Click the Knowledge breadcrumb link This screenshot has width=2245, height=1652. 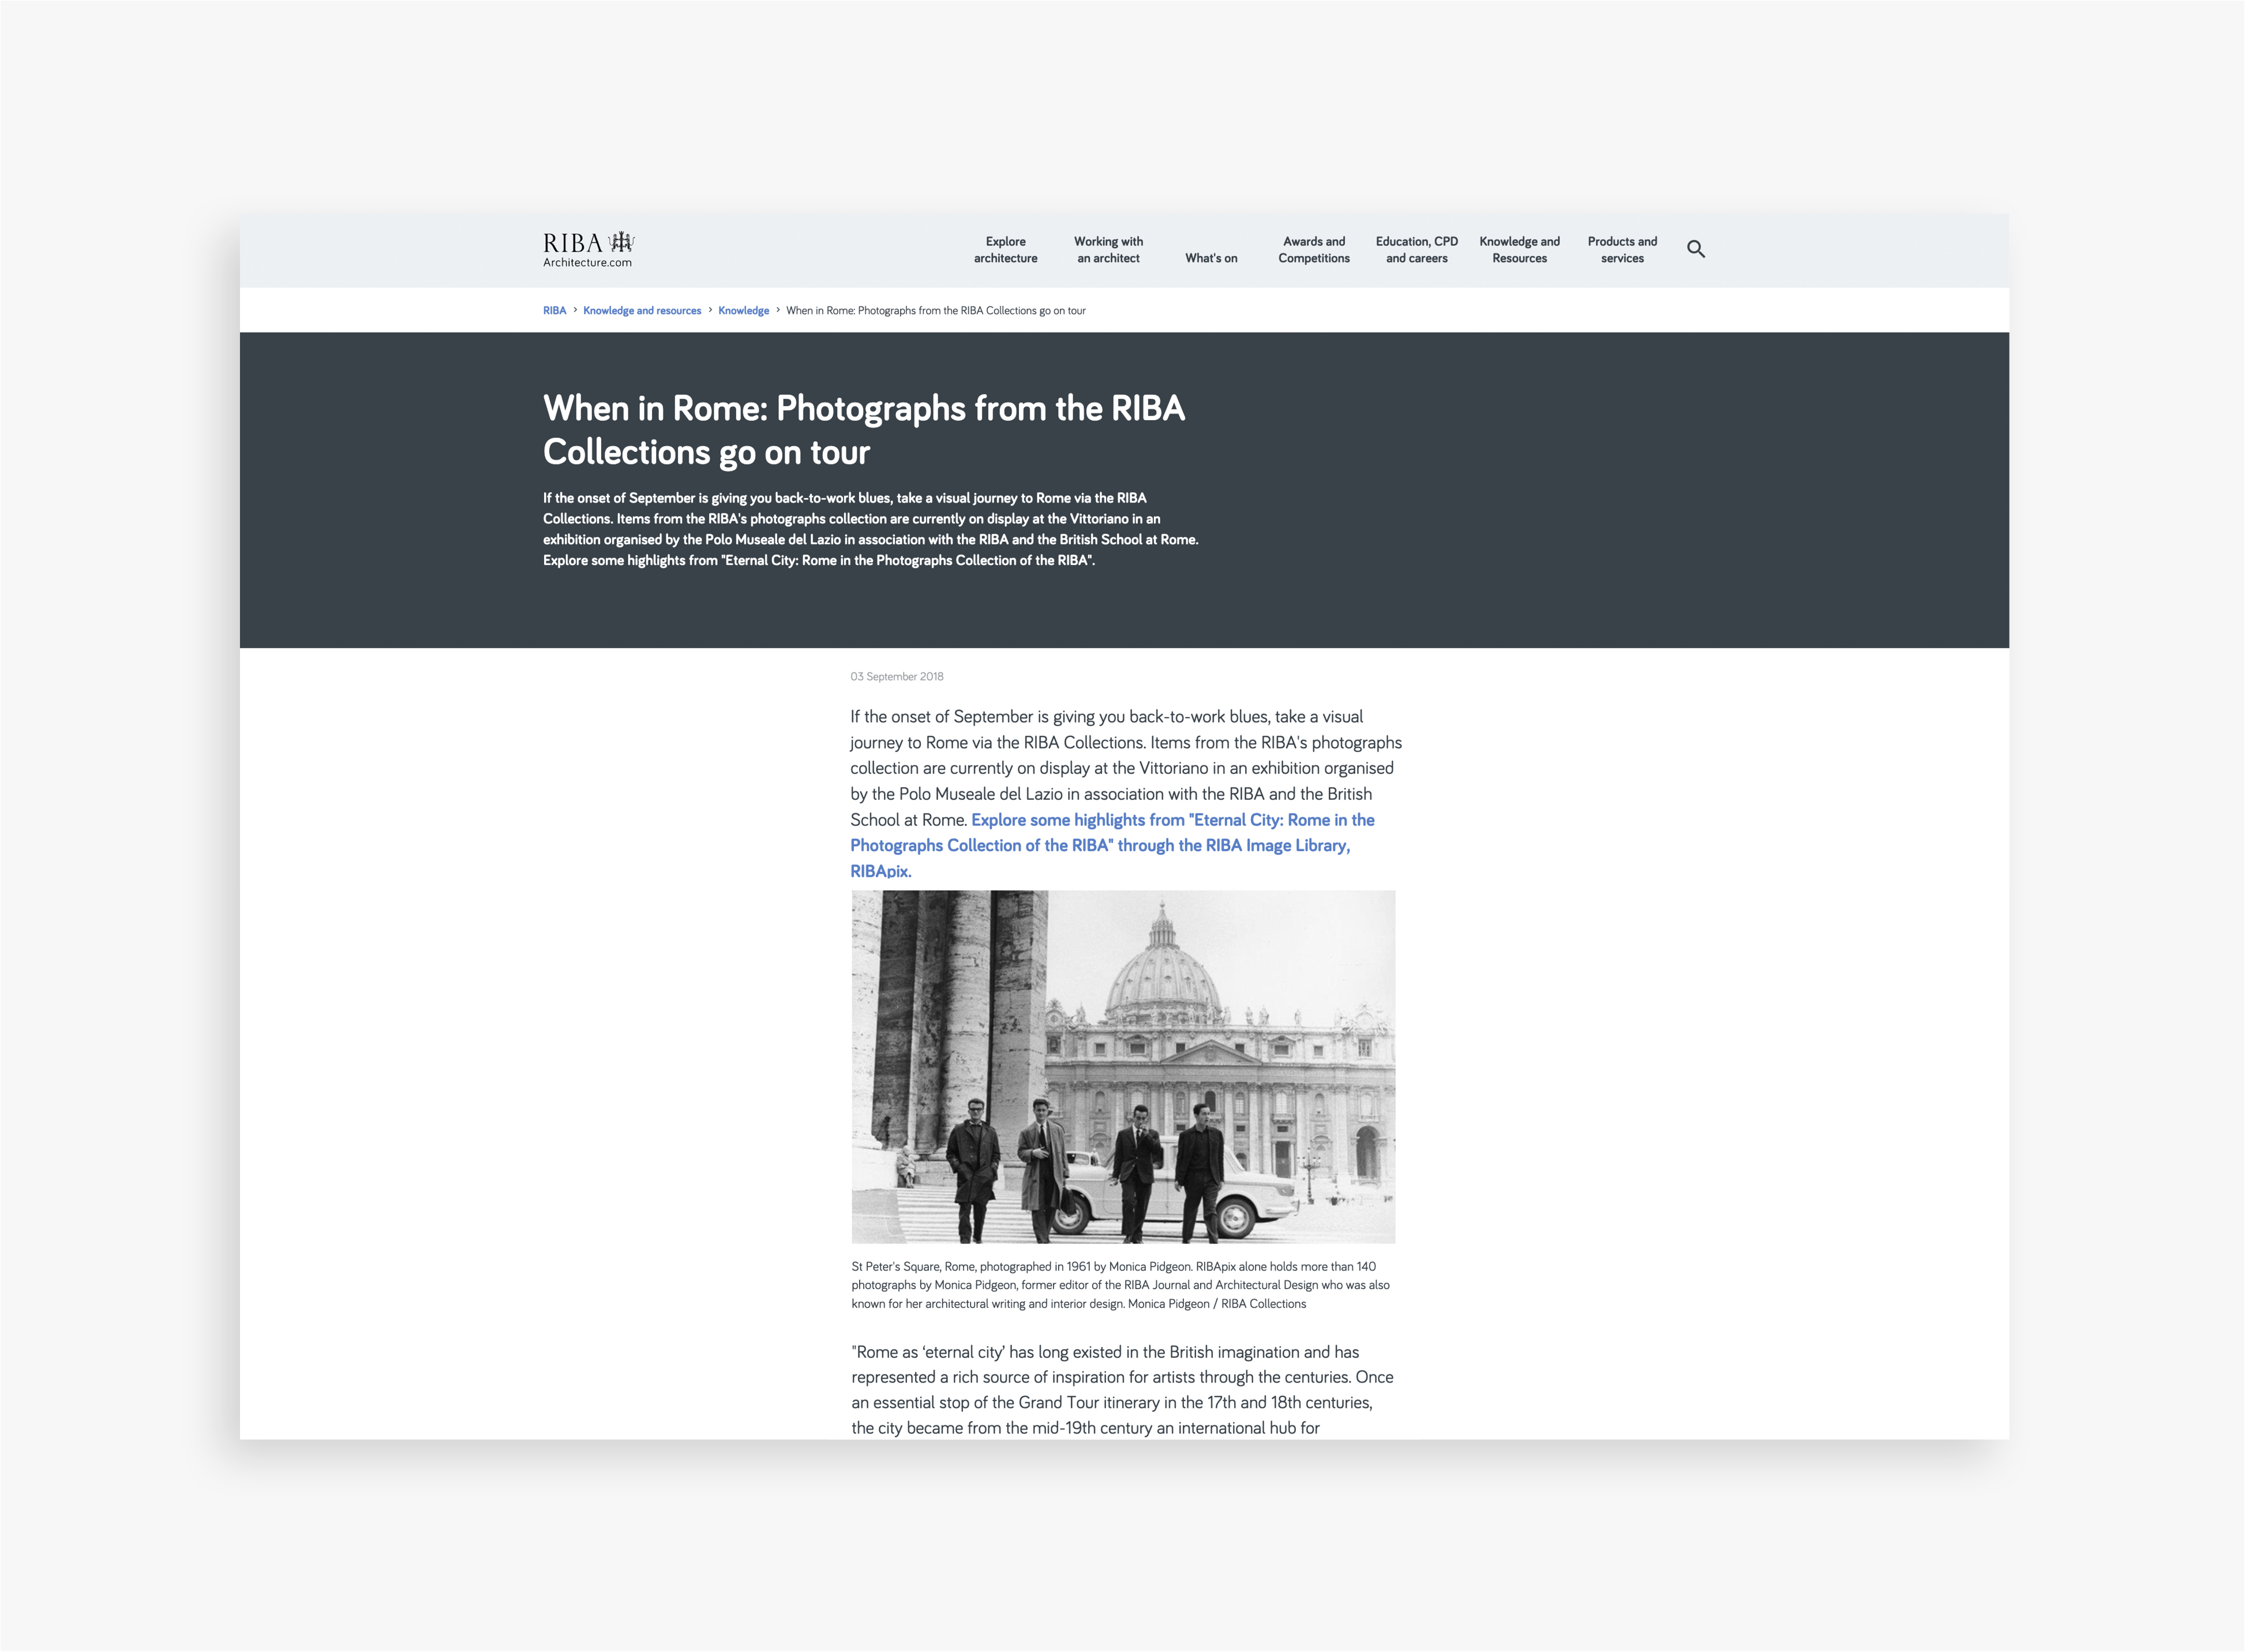(x=743, y=311)
